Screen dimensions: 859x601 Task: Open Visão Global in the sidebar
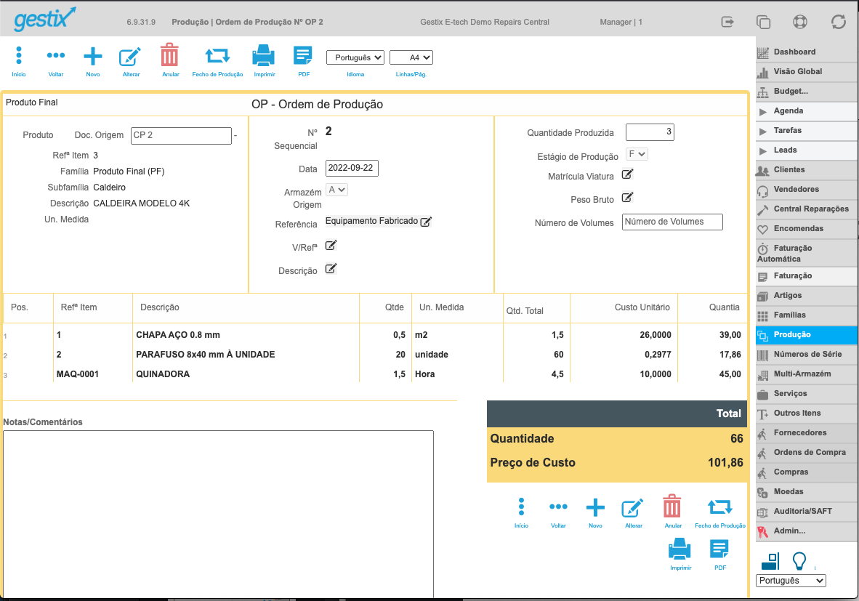(807, 71)
